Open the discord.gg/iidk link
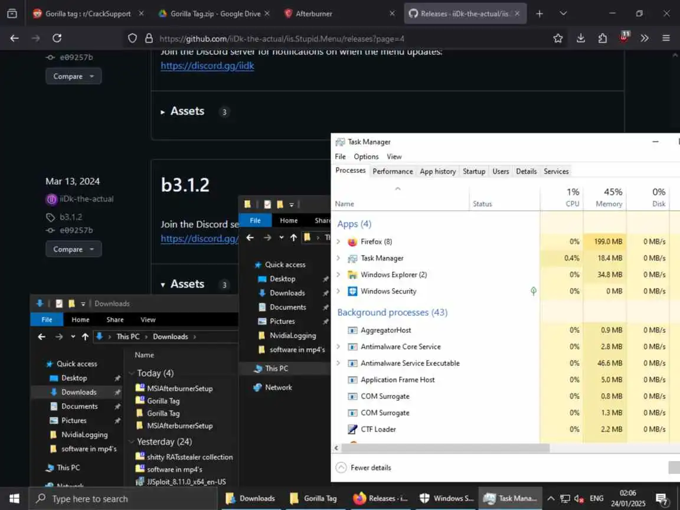Viewport: 680px width, 510px height. tap(207, 66)
